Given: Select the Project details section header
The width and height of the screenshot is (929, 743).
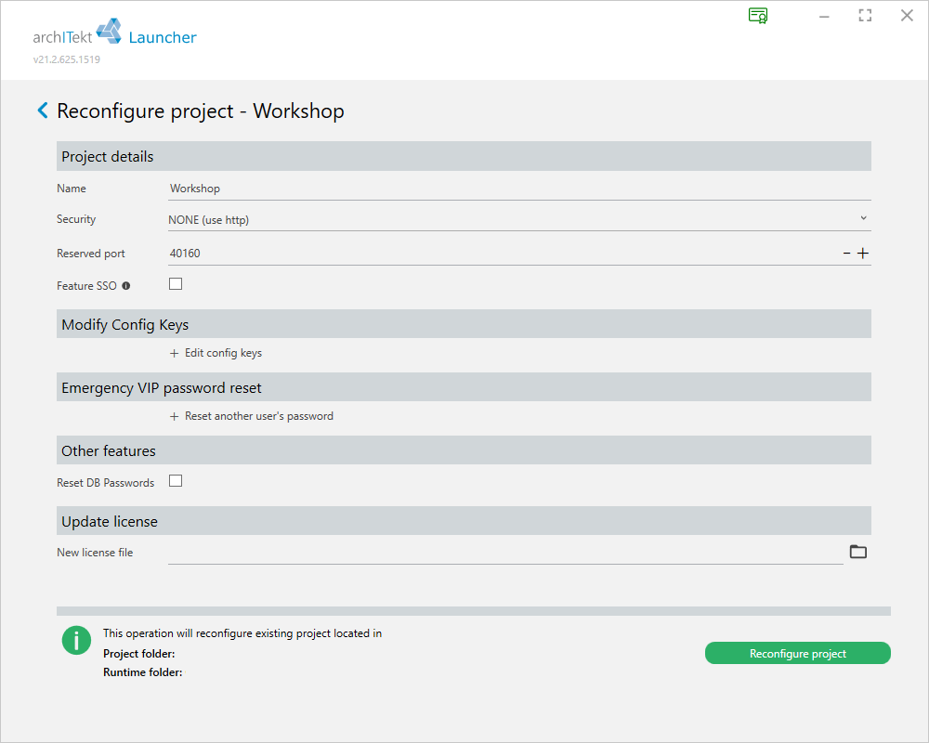Looking at the screenshot, I should click(x=464, y=156).
